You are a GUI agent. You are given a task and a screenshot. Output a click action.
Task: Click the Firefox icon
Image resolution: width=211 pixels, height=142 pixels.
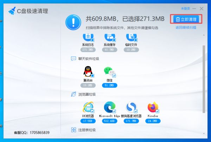153,107
